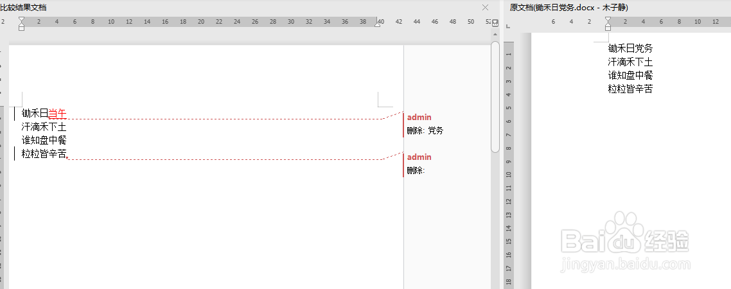Click the vertical scrollbar thumb in comparison document
Screen dimensions: 731x289
click(x=495, y=97)
